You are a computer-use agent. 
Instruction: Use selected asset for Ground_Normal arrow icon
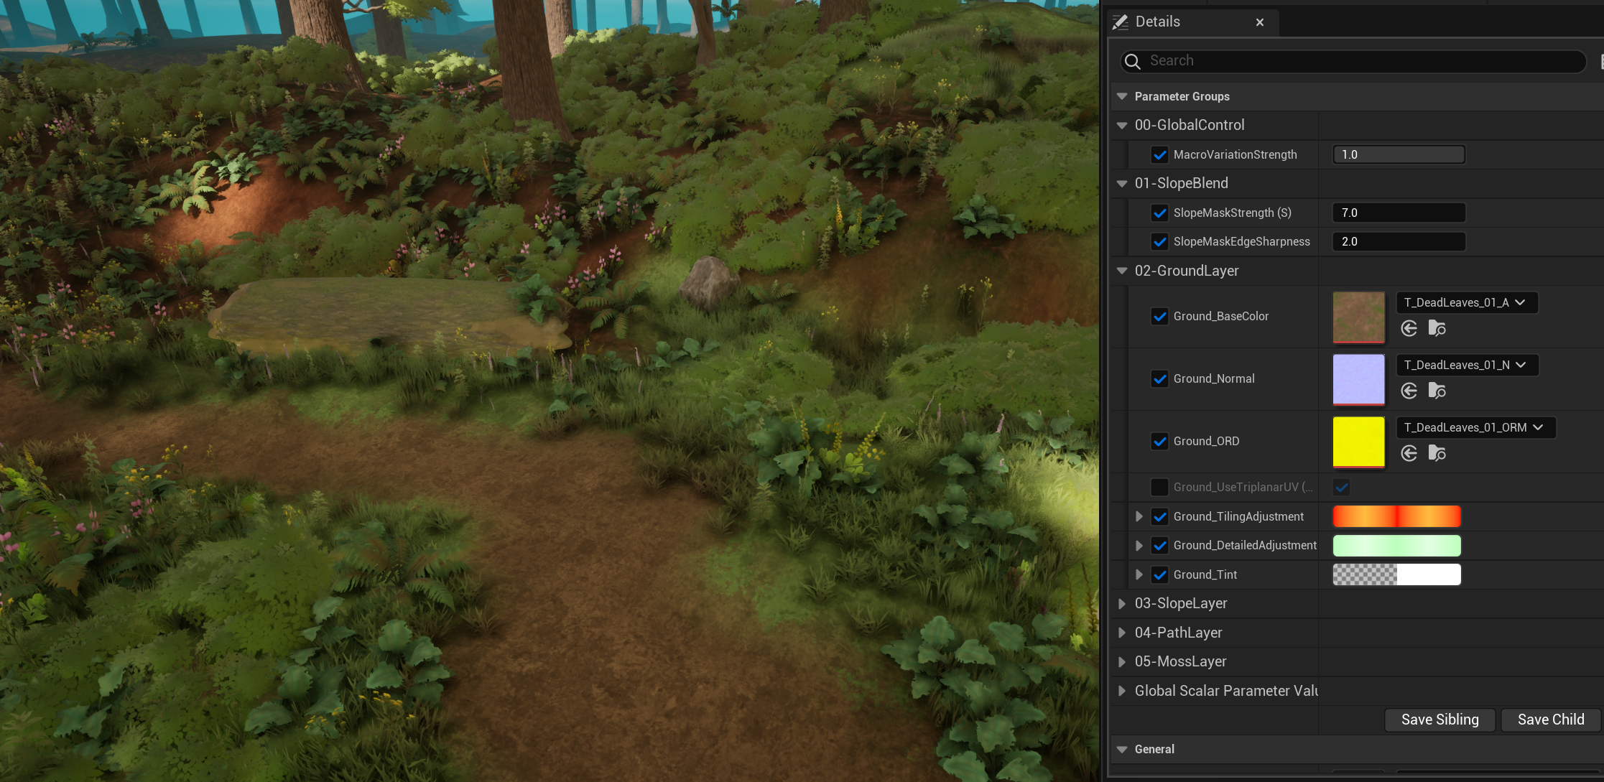point(1409,391)
